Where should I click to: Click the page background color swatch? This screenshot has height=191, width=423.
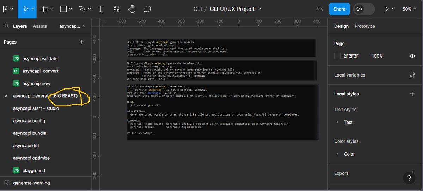coord(337,56)
